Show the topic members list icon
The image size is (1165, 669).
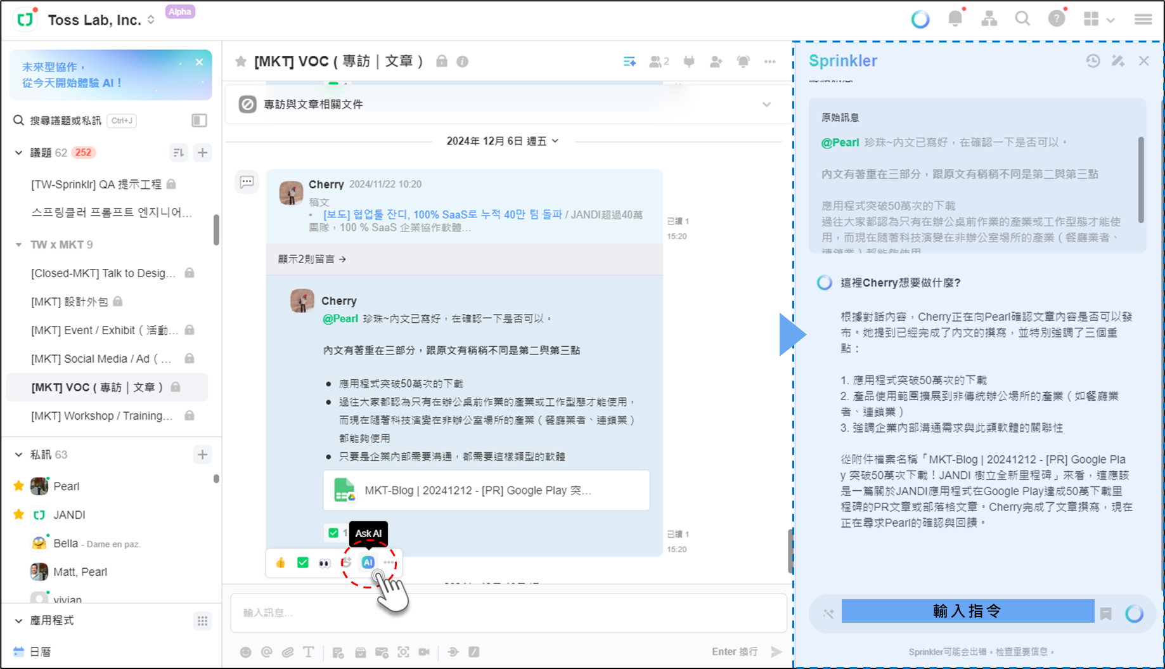(x=659, y=62)
